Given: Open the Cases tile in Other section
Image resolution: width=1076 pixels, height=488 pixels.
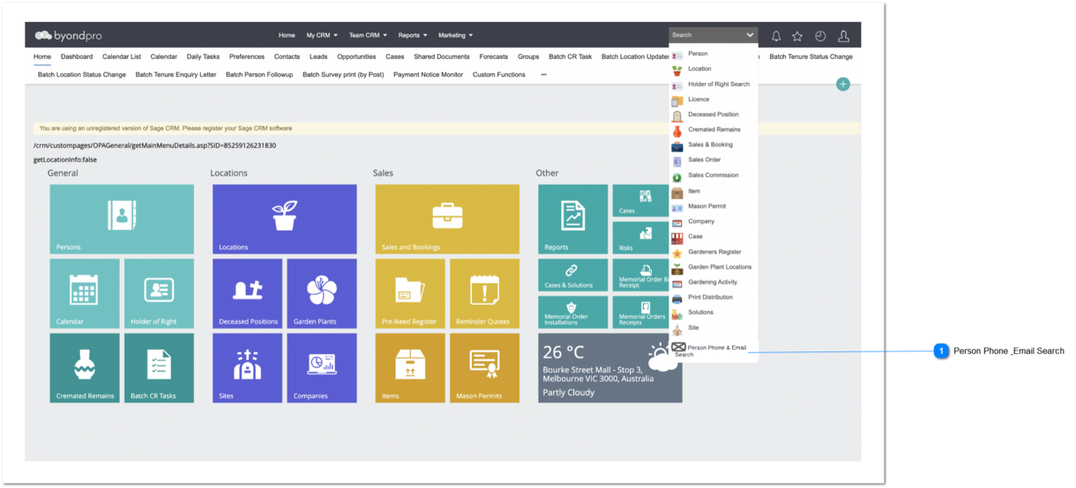Looking at the screenshot, I should pos(641,201).
